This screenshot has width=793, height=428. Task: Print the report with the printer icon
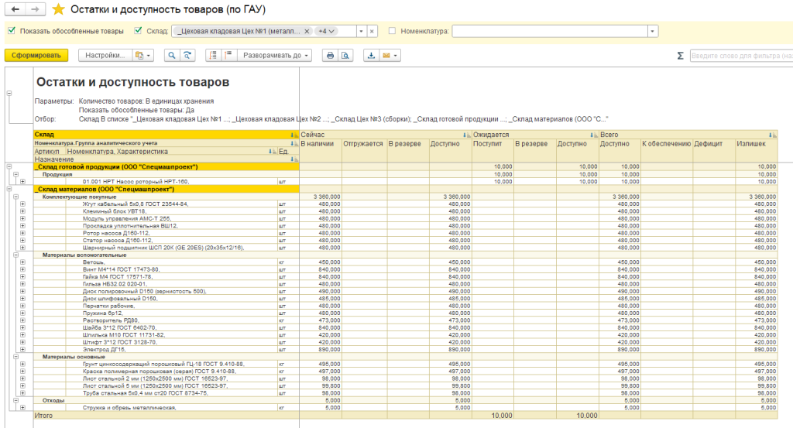click(330, 56)
